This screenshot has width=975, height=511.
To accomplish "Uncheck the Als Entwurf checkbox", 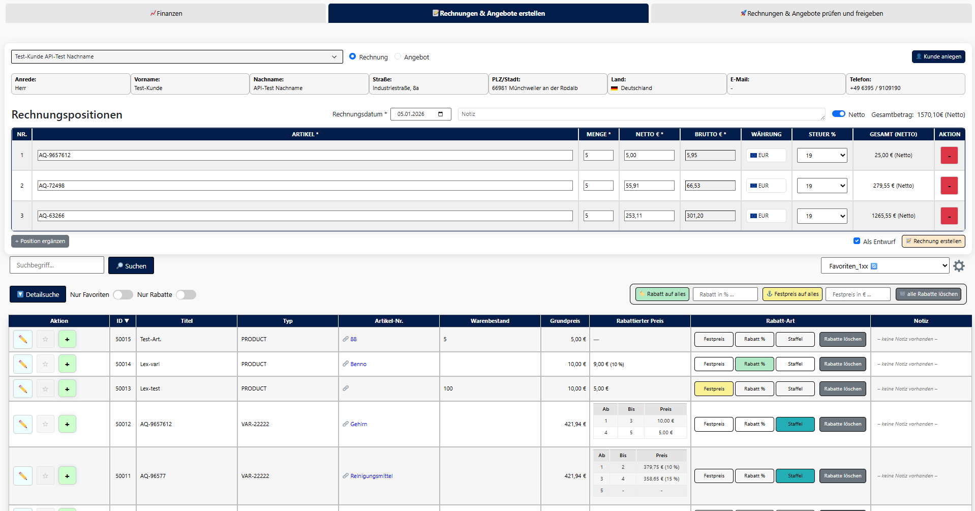I will (857, 241).
